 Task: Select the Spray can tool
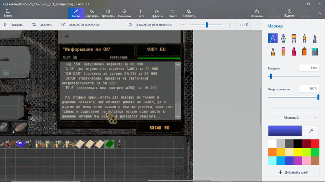[x=304, y=51]
